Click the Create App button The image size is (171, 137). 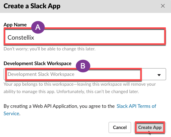[150, 127]
